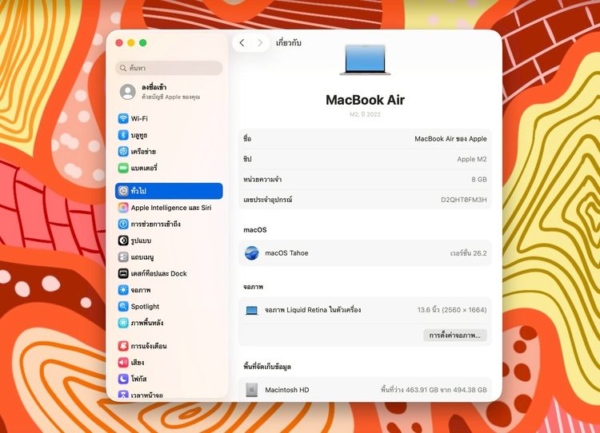Go back with the left chevron
The image size is (600, 433).
pos(242,43)
